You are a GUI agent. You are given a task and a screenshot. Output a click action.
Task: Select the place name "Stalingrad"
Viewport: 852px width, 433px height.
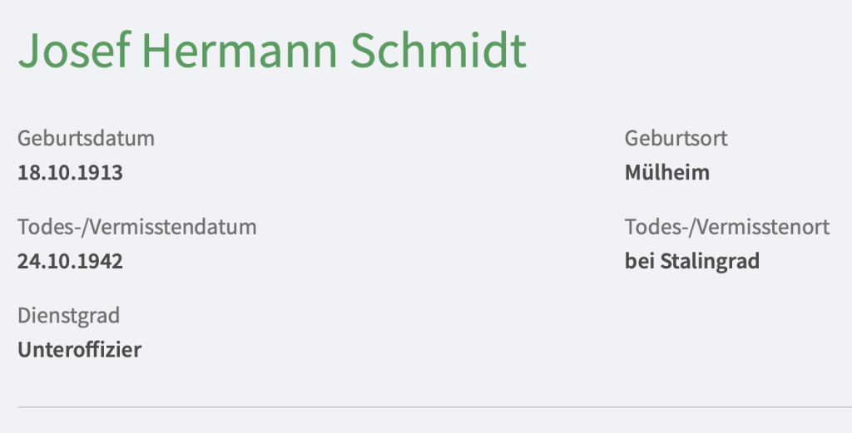(710, 261)
